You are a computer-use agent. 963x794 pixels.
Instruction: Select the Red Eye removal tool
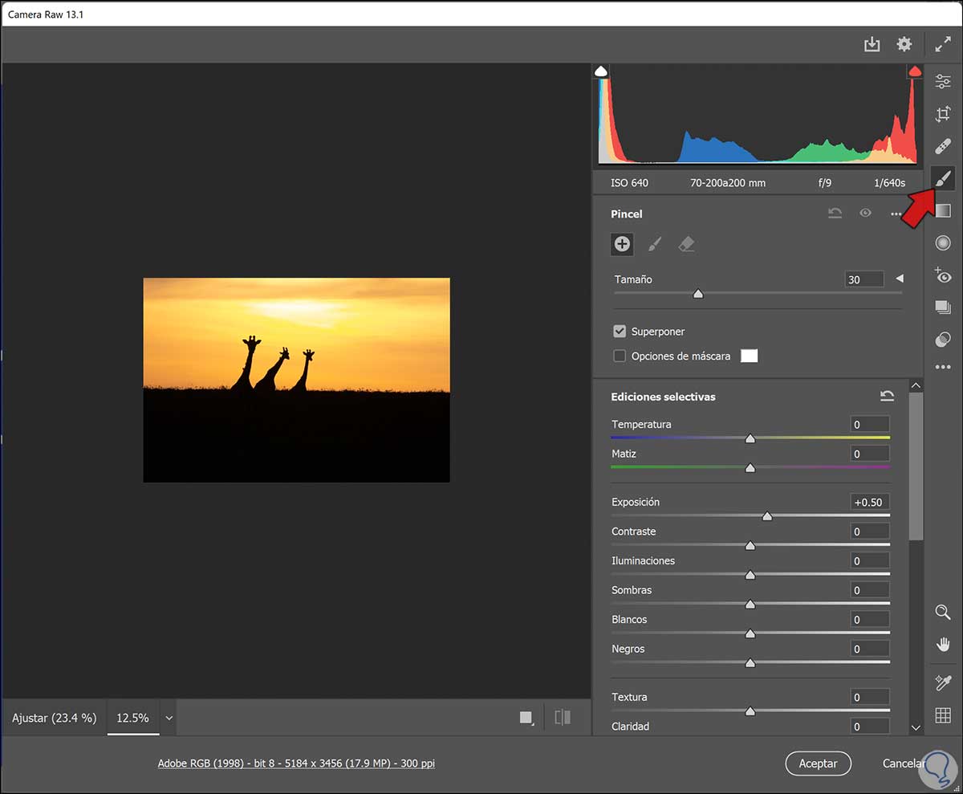coord(943,275)
